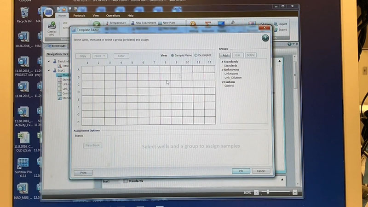The height and width of the screenshot is (207, 368).
Task: Click the zoom slider handle at 100%
Action: [x=268, y=192]
